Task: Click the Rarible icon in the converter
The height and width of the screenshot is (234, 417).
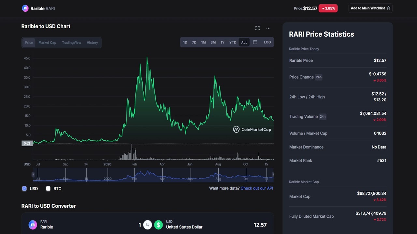Action: tap(33, 225)
